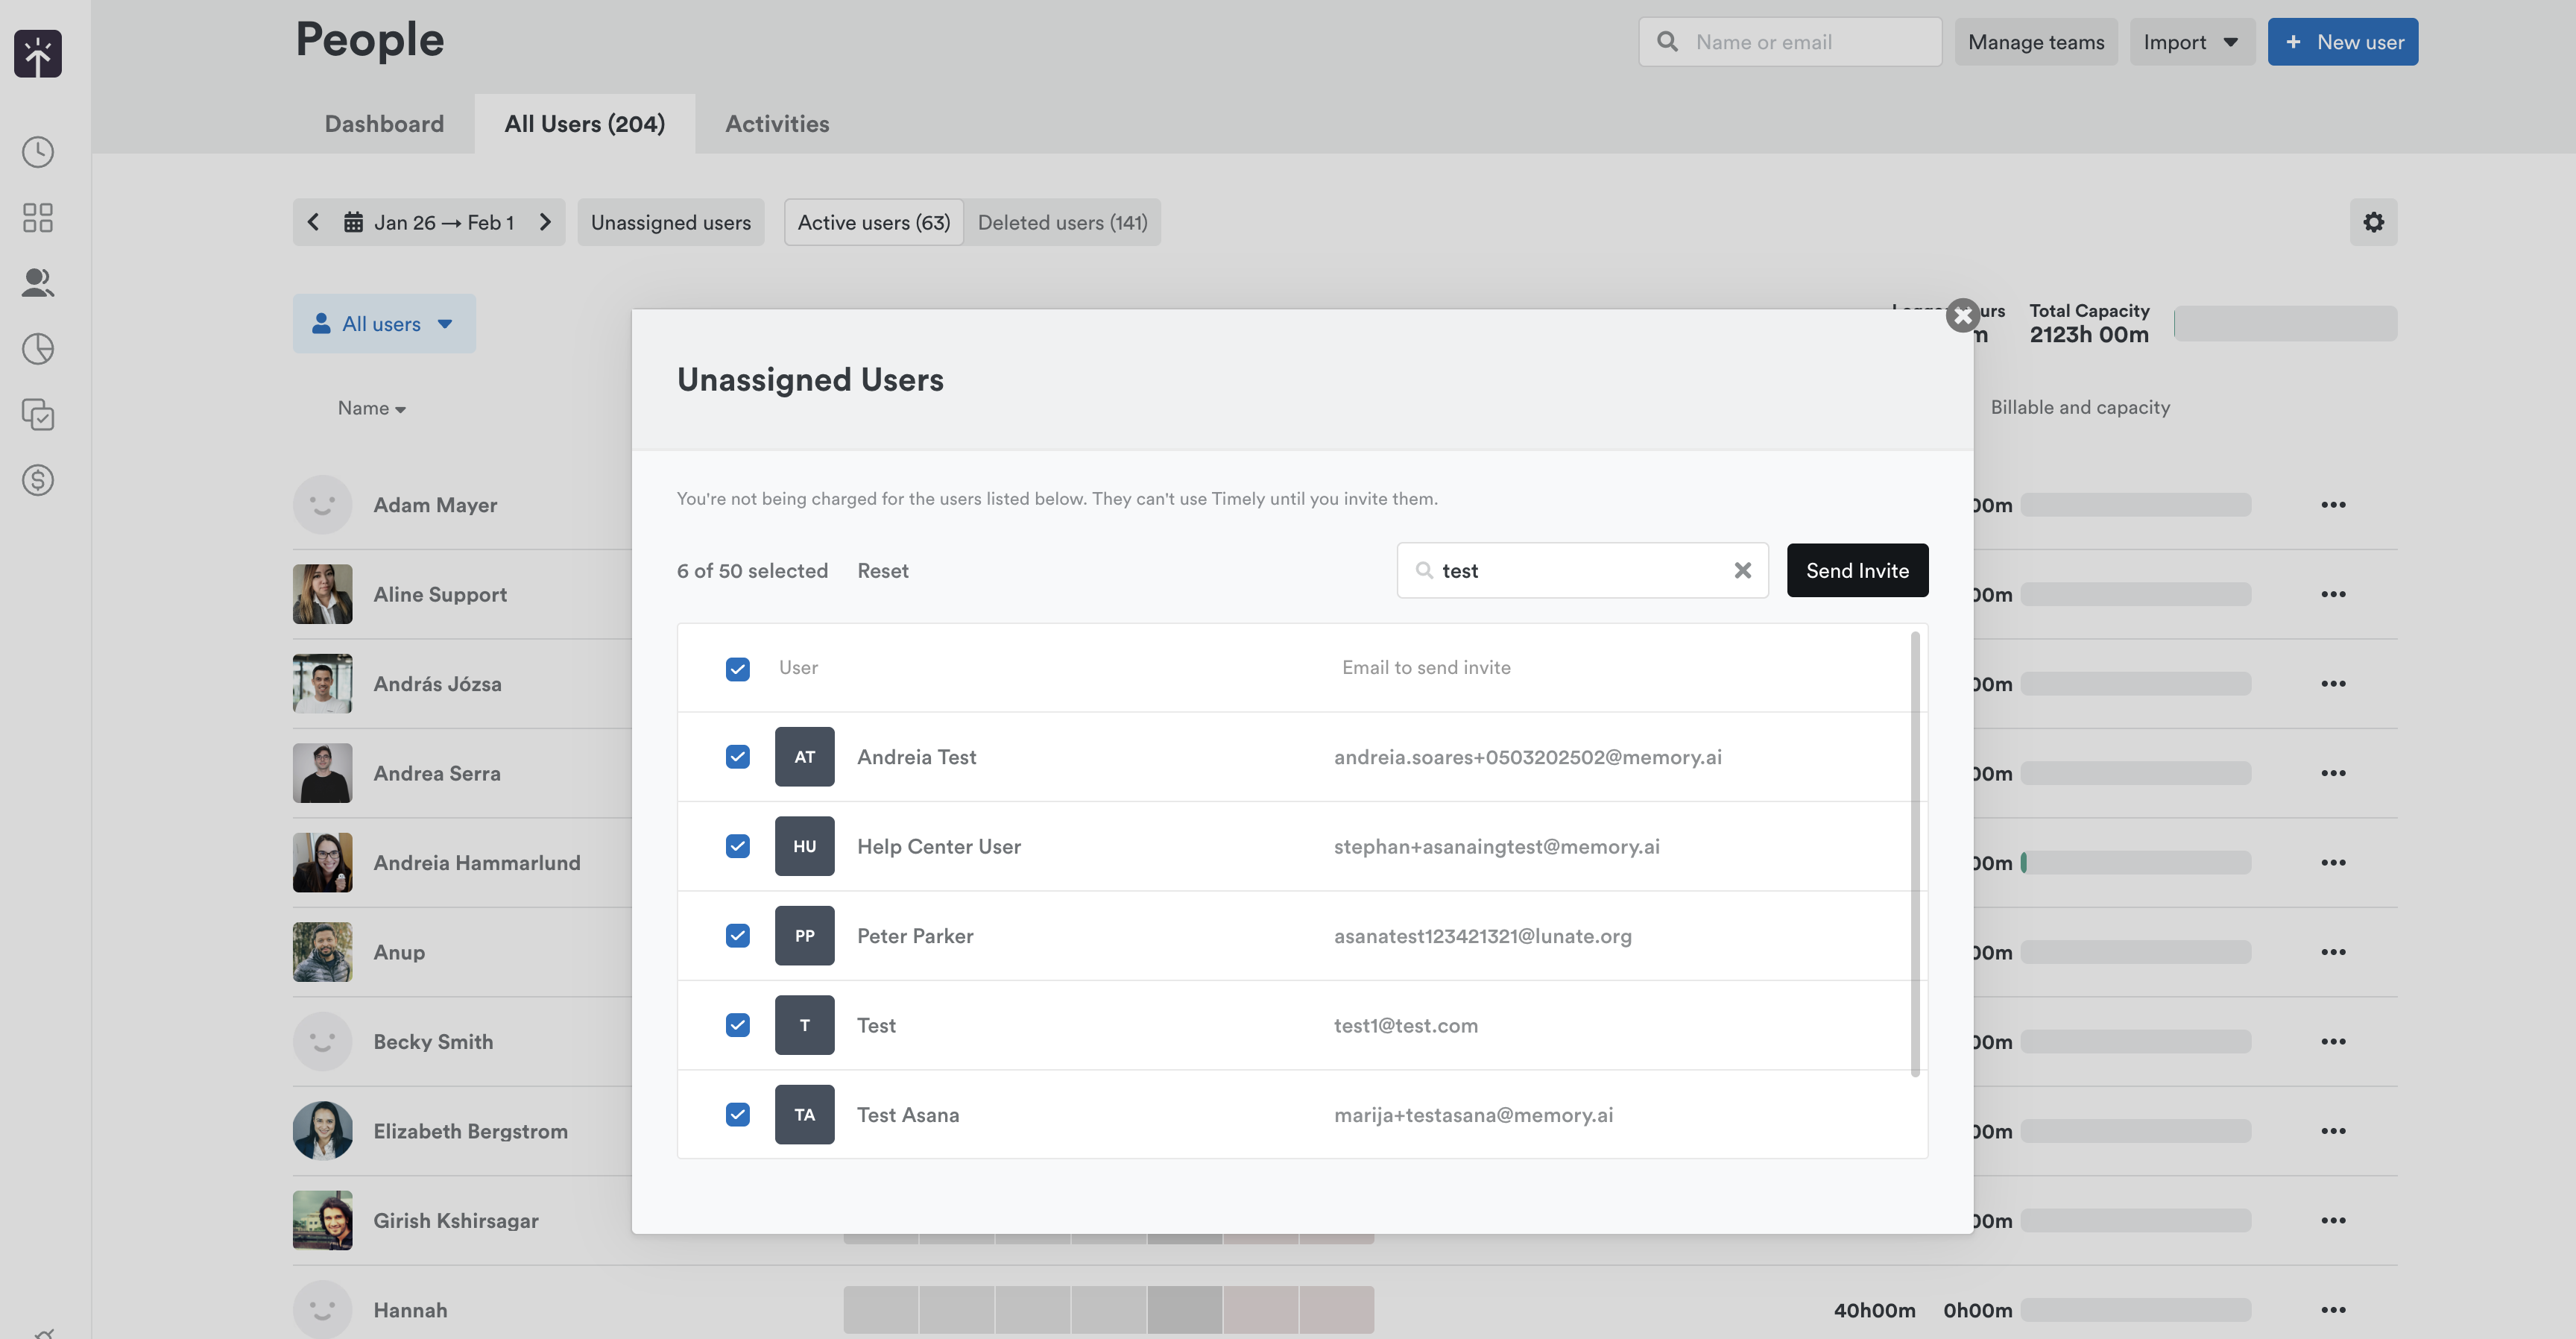Open the settings gear icon
2576x1339 pixels.
pyautogui.click(x=2373, y=222)
